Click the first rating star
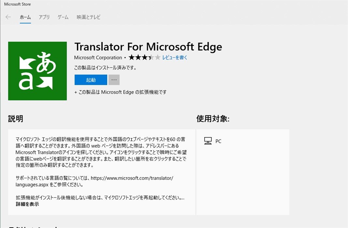The width and height of the screenshot is (348, 228). coord(132,57)
